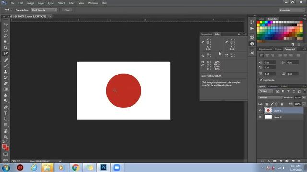Open the Layers panel flyout menu
The width and height of the screenshot is (307, 172).
pos(304,86)
